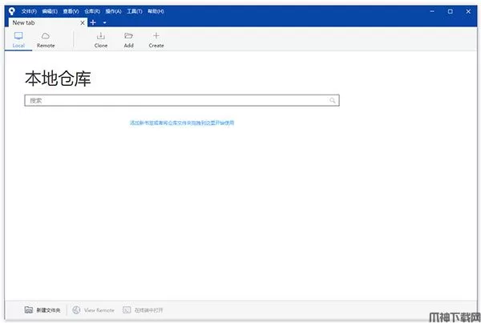The width and height of the screenshot is (481, 323).
Task: Open the 文件(F) menu
Action: click(29, 11)
